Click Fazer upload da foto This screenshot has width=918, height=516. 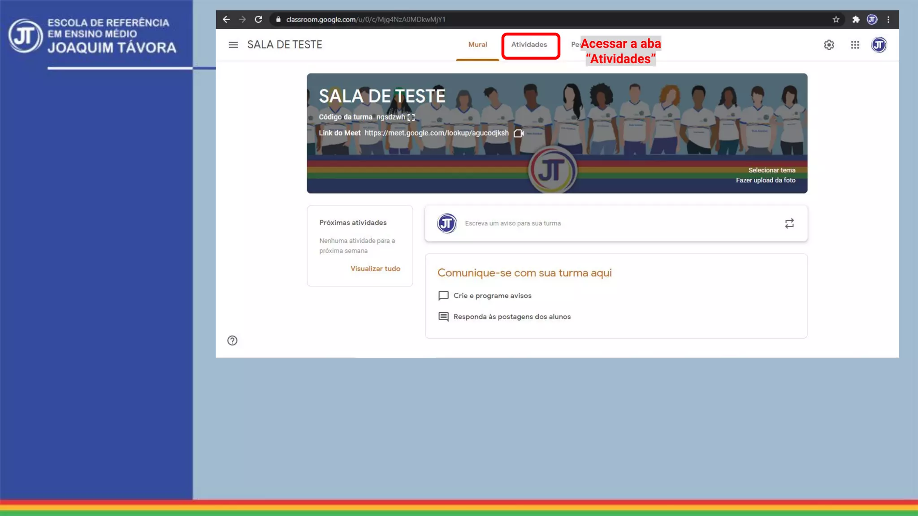(x=765, y=180)
